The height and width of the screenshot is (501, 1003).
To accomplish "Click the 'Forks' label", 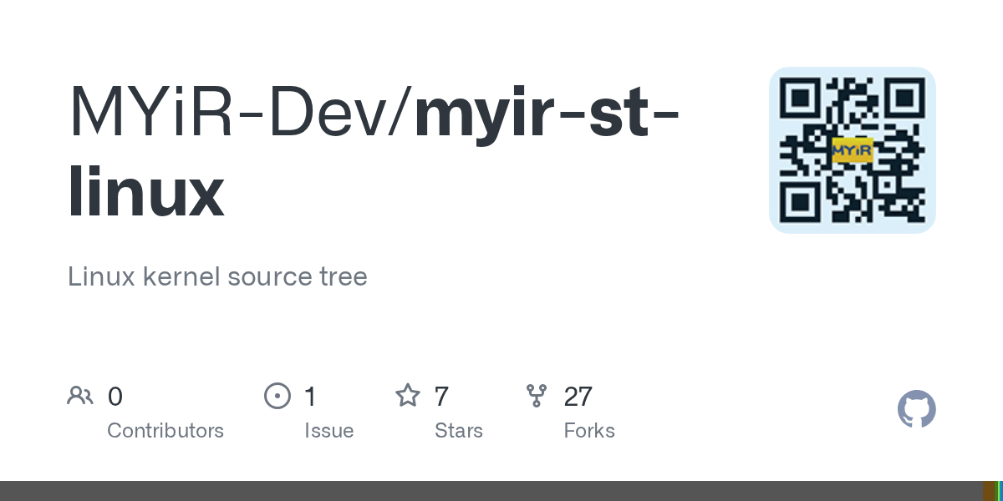I will tap(589, 431).
